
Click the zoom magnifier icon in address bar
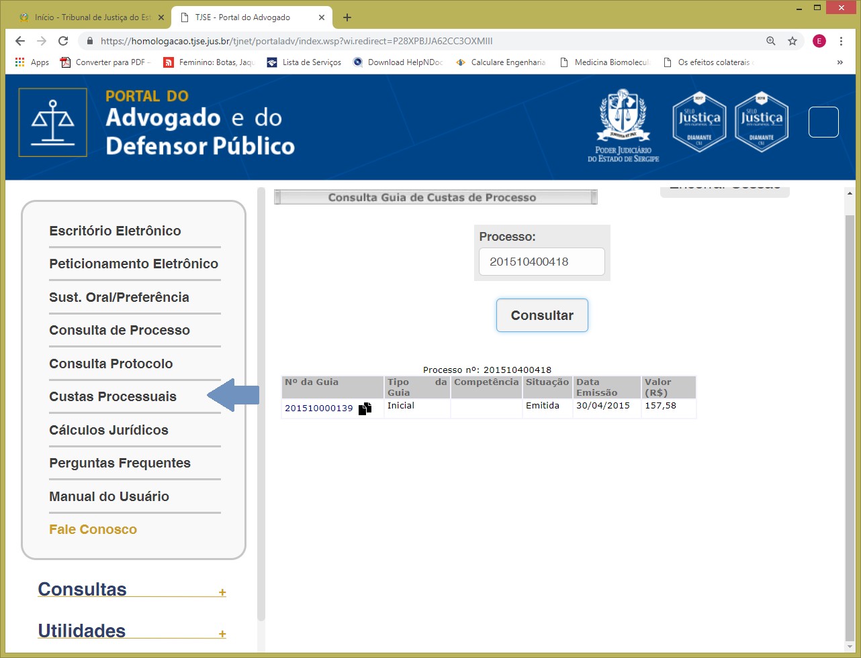coord(771,41)
